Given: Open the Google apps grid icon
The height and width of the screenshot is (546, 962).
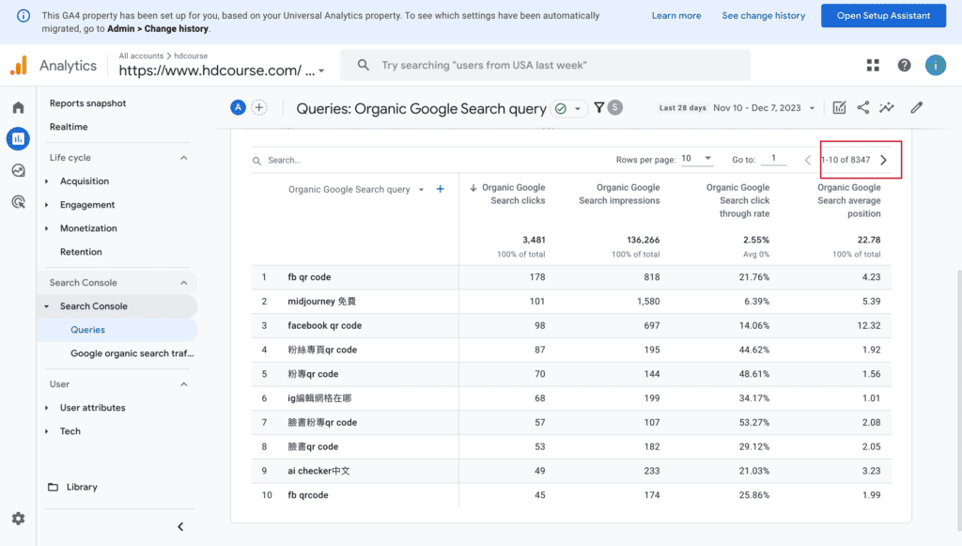Looking at the screenshot, I should coord(873,65).
